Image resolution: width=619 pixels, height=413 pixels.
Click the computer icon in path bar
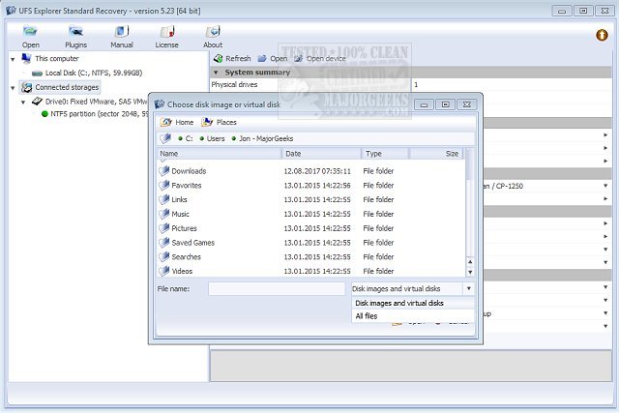click(165, 138)
